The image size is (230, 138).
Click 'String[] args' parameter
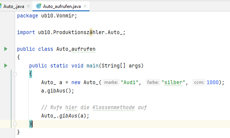tap(121, 66)
